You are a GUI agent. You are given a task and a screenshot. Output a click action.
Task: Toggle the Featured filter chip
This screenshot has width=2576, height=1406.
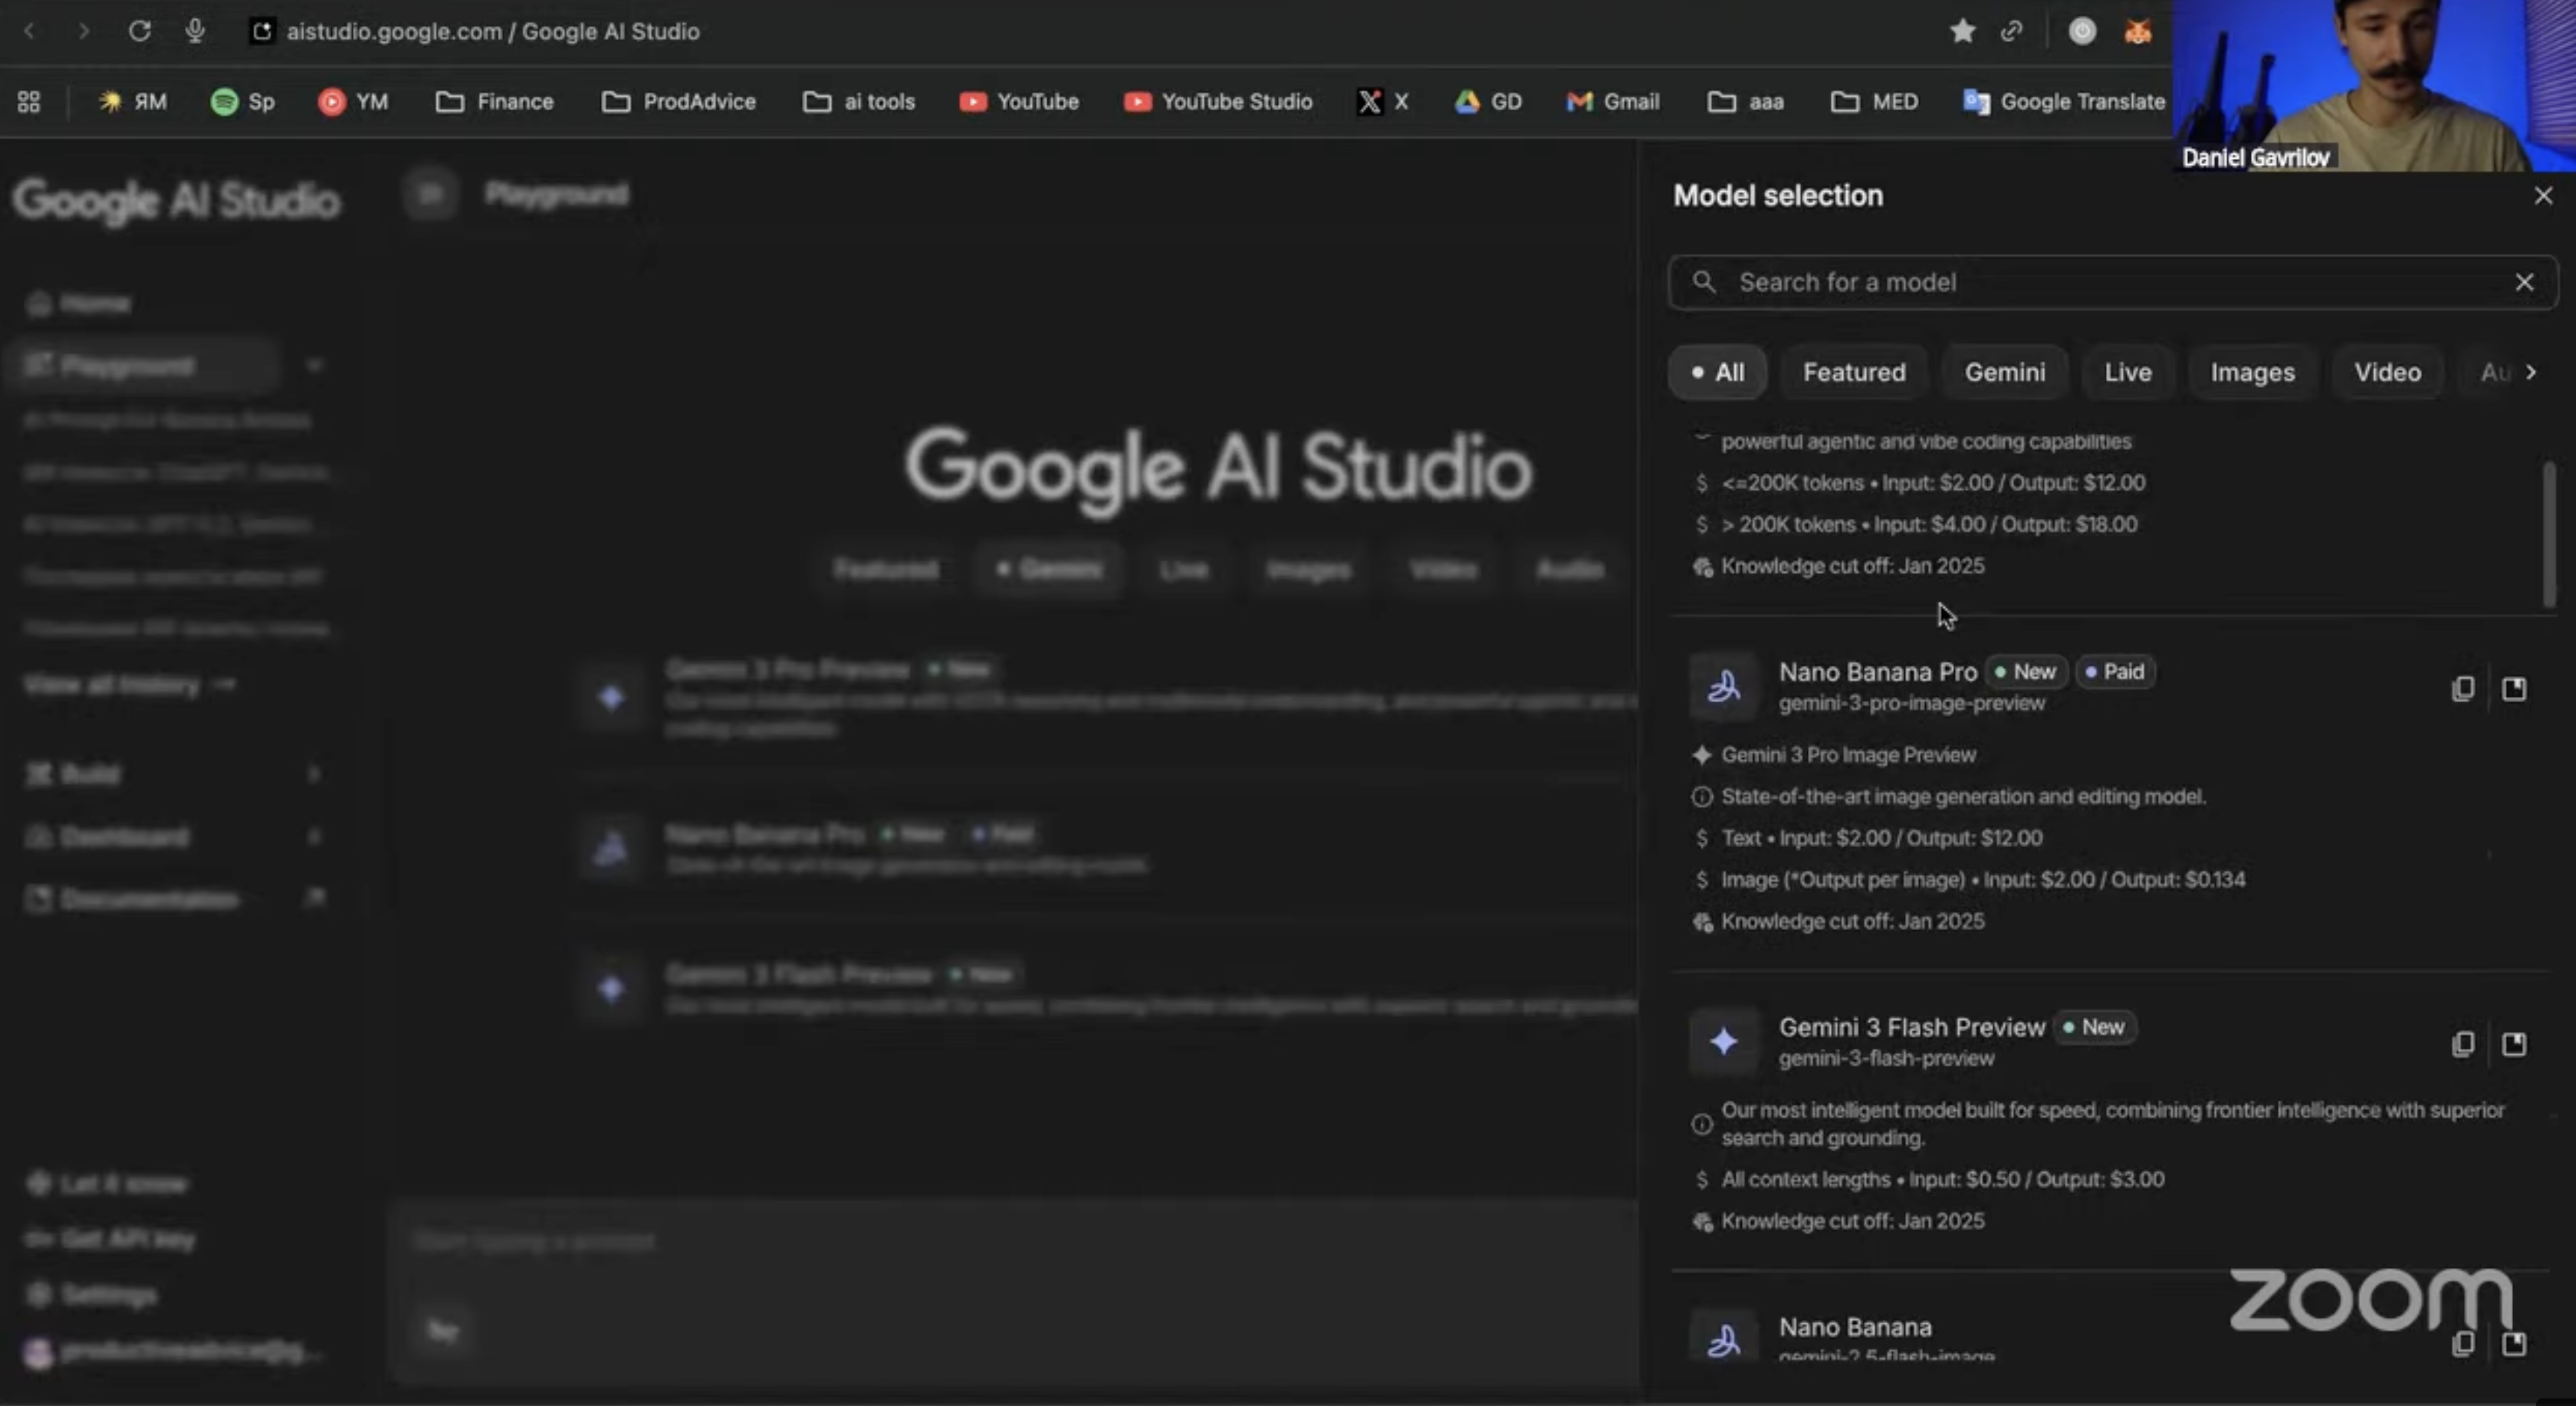(x=1853, y=373)
